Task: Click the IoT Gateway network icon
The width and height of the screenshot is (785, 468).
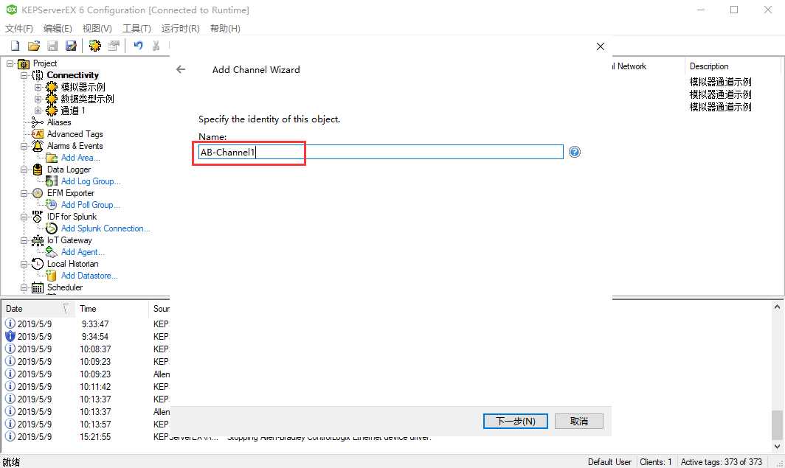Action: 38,240
